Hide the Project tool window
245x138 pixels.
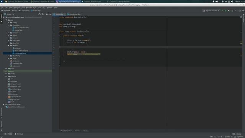[50, 14]
